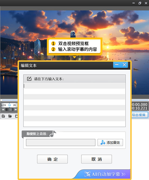Cancel with the 取消 button
This screenshot has width=149, height=180.
click(x=96, y=159)
